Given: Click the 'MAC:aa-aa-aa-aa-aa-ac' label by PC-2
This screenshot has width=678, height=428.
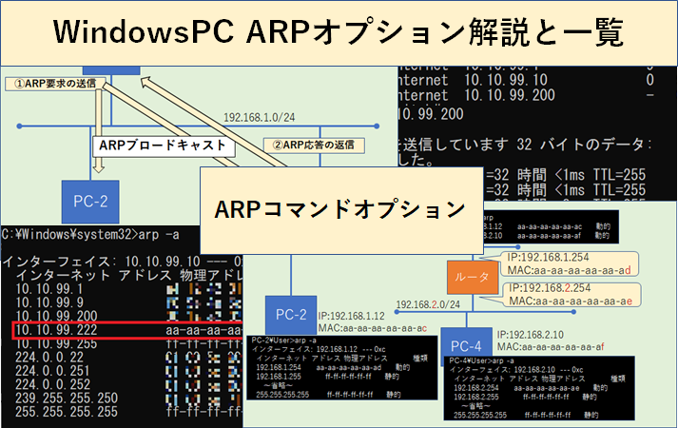Looking at the screenshot, I should tap(373, 328).
